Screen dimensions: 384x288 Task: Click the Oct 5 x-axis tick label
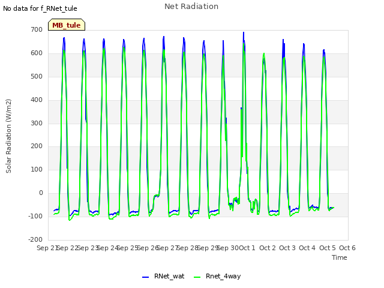(328, 248)
